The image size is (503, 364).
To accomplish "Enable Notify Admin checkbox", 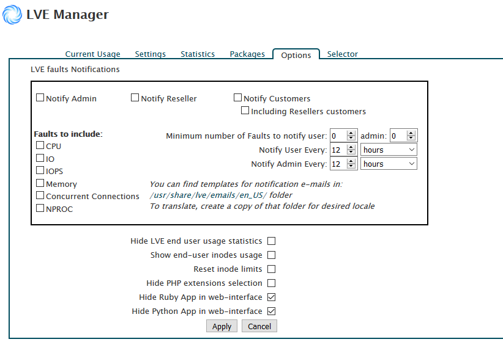I will [x=40, y=98].
